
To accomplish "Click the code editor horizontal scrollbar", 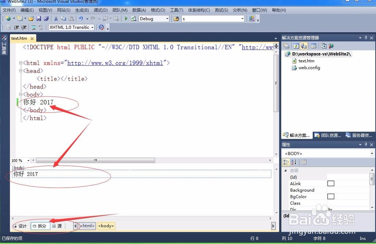I will click(x=96, y=160).
